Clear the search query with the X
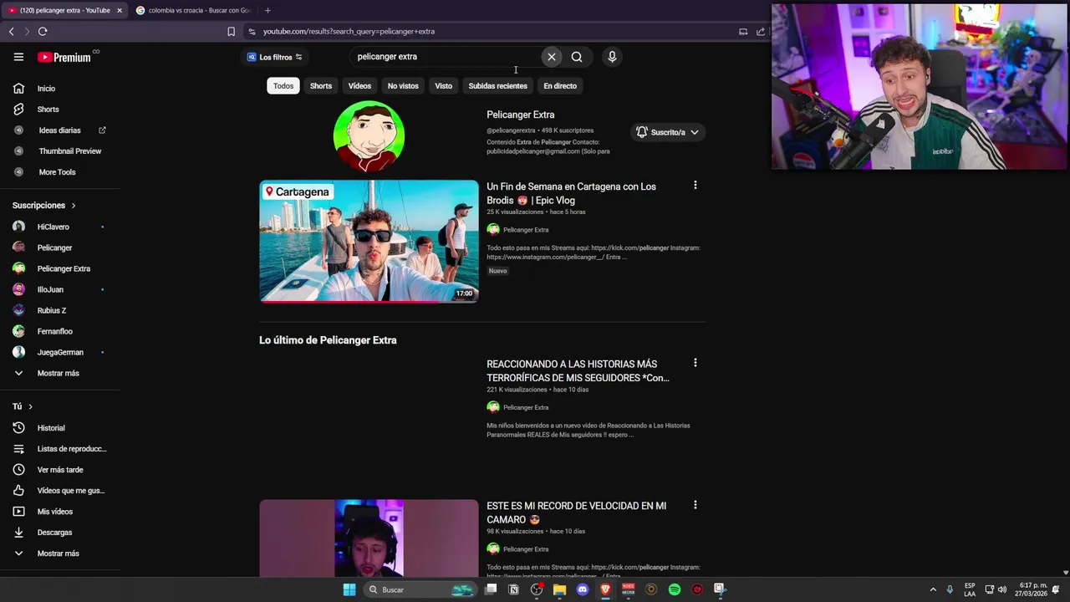Screen dimensions: 1070x602 coord(552,57)
